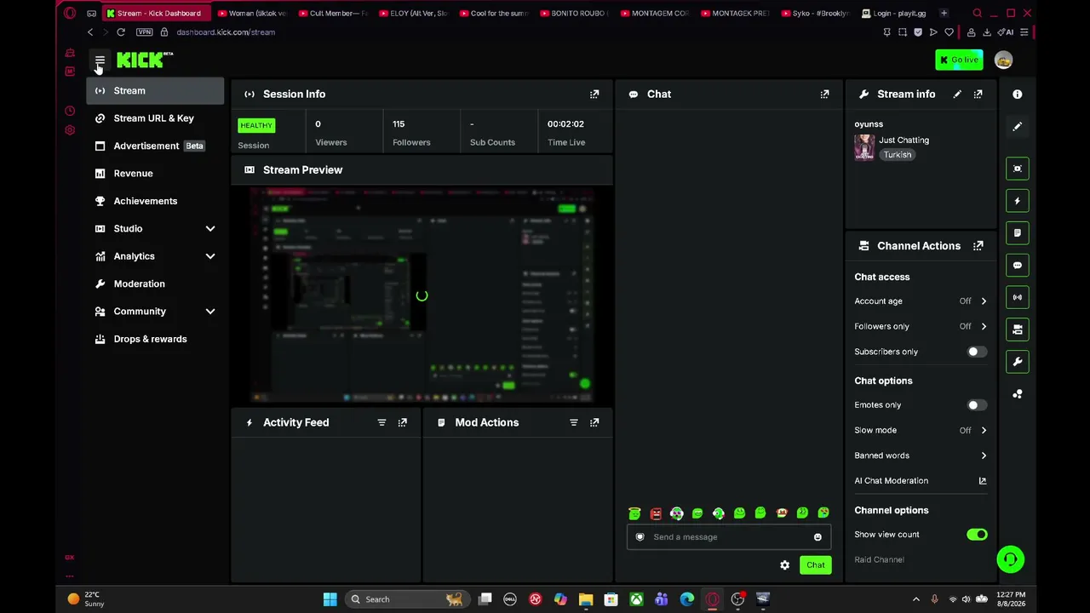
Task: Click the pencil edit icon in right rail
Action: coord(1017,126)
